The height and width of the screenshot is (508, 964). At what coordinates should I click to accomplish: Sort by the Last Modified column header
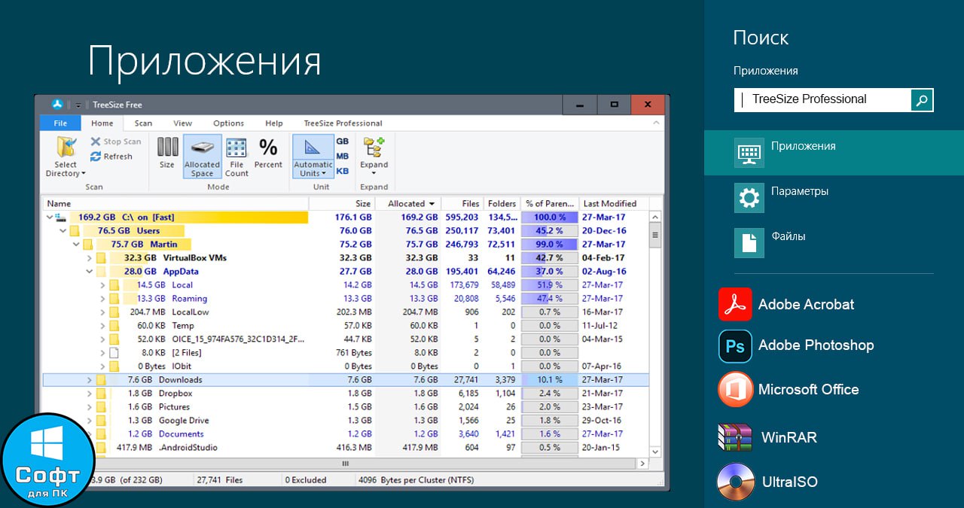[x=612, y=203]
